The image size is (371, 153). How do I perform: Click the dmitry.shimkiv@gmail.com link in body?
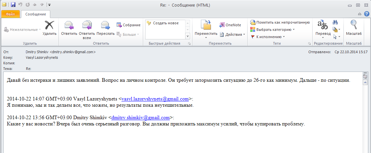pos(141,118)
